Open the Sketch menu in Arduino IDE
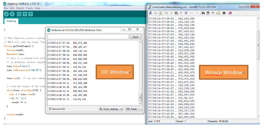 [x=20, y=8]
